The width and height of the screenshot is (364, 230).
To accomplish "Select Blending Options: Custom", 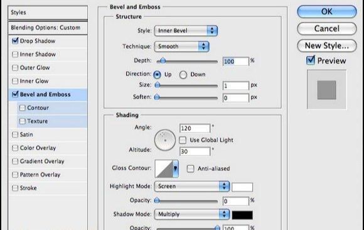I will [x=48, y=28].
